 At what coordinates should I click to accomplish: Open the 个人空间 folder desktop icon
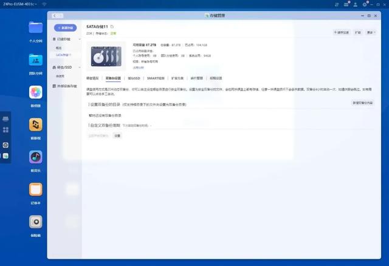[x=35, y=27]
